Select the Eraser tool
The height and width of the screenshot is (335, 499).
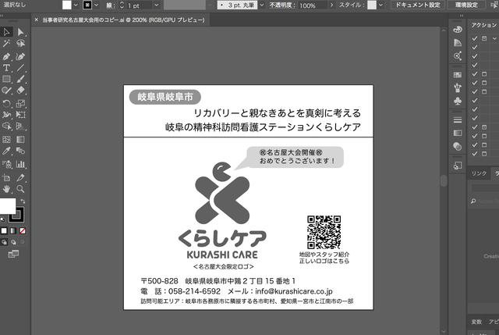[x=20, y=91]
